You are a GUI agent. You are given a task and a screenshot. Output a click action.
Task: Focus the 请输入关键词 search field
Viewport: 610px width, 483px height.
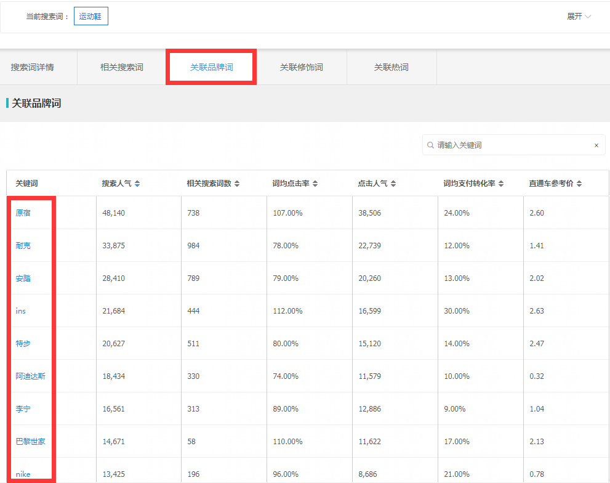click(513, 145)
